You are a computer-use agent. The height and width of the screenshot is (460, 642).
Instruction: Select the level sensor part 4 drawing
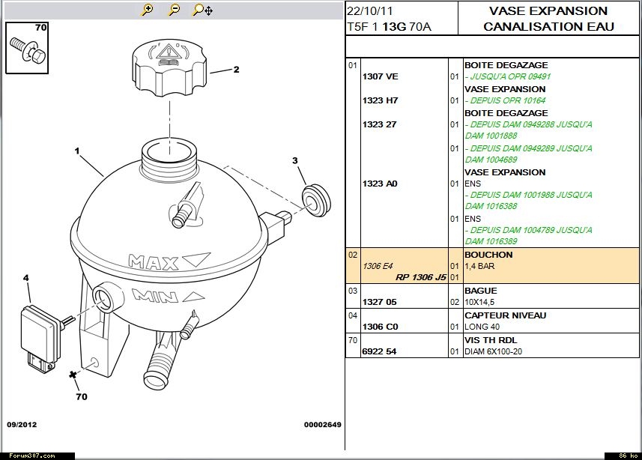coord(40,331)
